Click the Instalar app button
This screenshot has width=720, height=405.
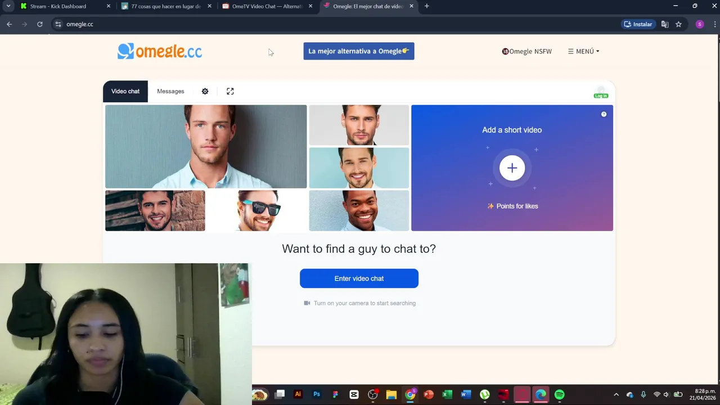(x=638, y=24)
